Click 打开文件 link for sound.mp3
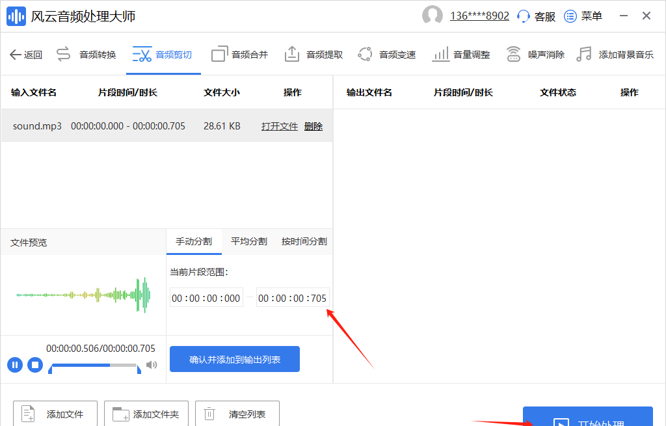 (280, 127)
